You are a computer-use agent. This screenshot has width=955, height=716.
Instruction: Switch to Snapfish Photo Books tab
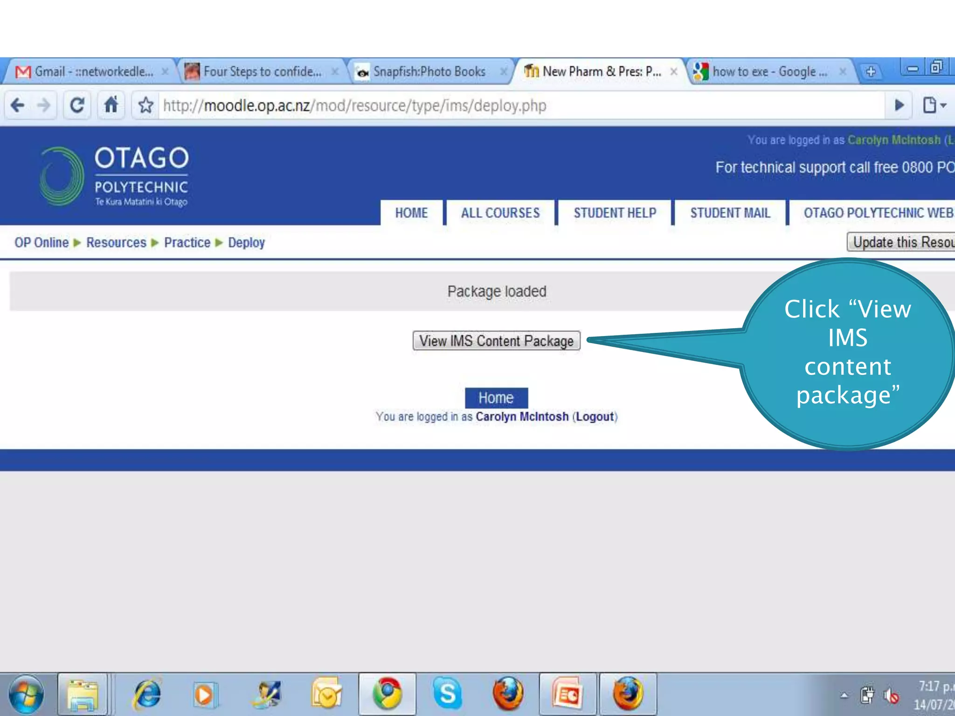pyautogui.click(x=429, y=71)
